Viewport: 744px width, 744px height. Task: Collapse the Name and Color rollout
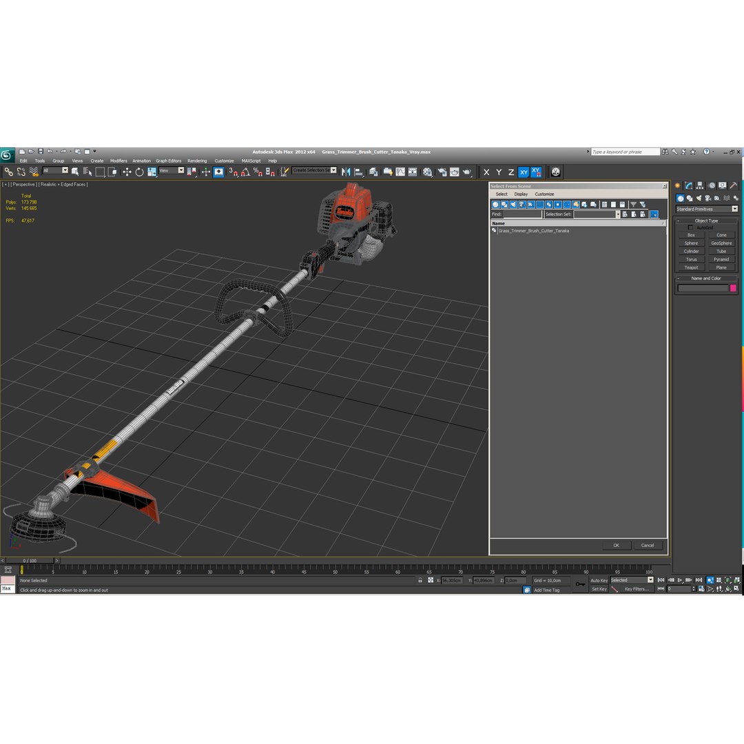click(706, 278)
